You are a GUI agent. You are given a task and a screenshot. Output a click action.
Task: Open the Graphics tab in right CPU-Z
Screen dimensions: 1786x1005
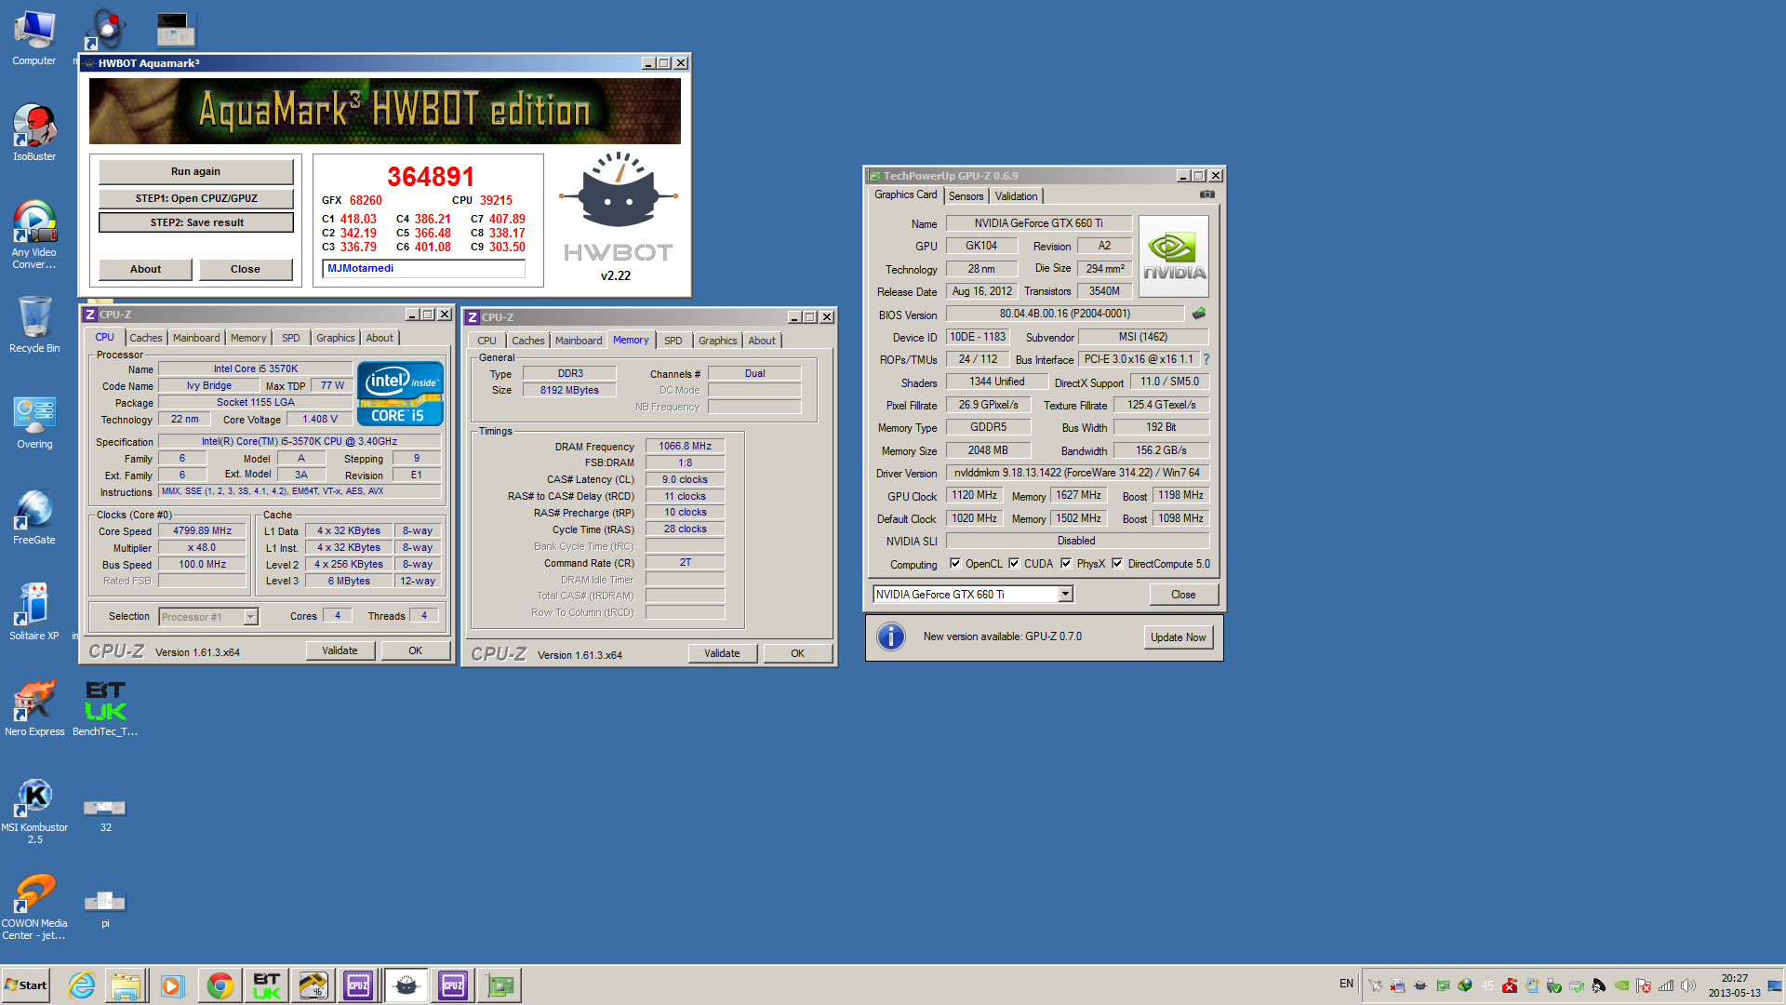[717, 341]
